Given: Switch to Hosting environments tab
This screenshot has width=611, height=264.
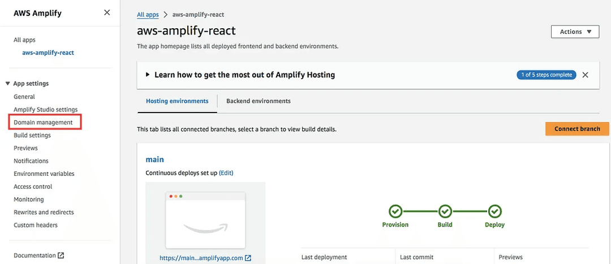Looking at the screenshot, I should click(177, 101).
